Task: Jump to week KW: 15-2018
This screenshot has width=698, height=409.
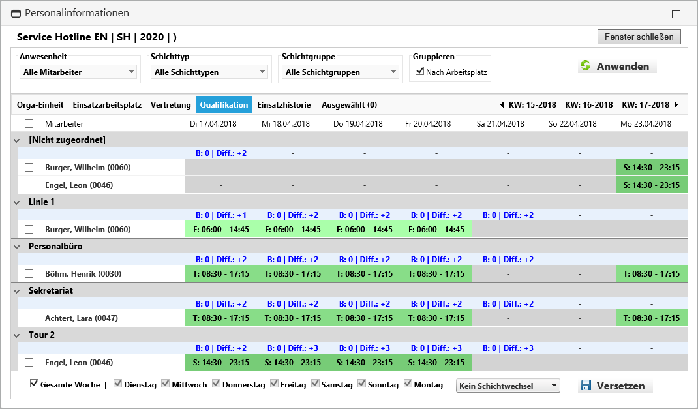Action: pyautogui.click(x=532, y=105)
